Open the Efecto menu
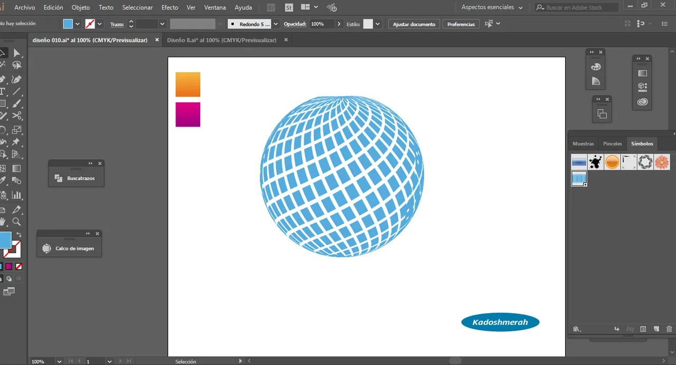676x365 pixels. (x=170, y=7)
